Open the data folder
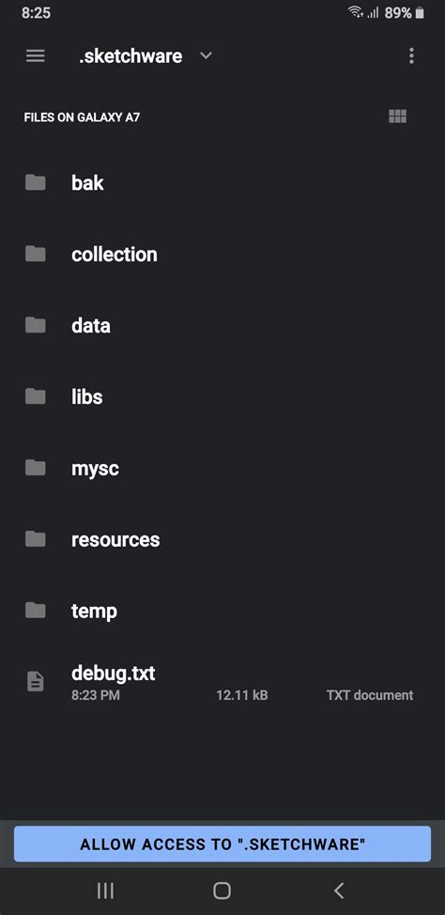Viewport: 445px width, 915px height. pyautogui.click(x=222, y=326)
